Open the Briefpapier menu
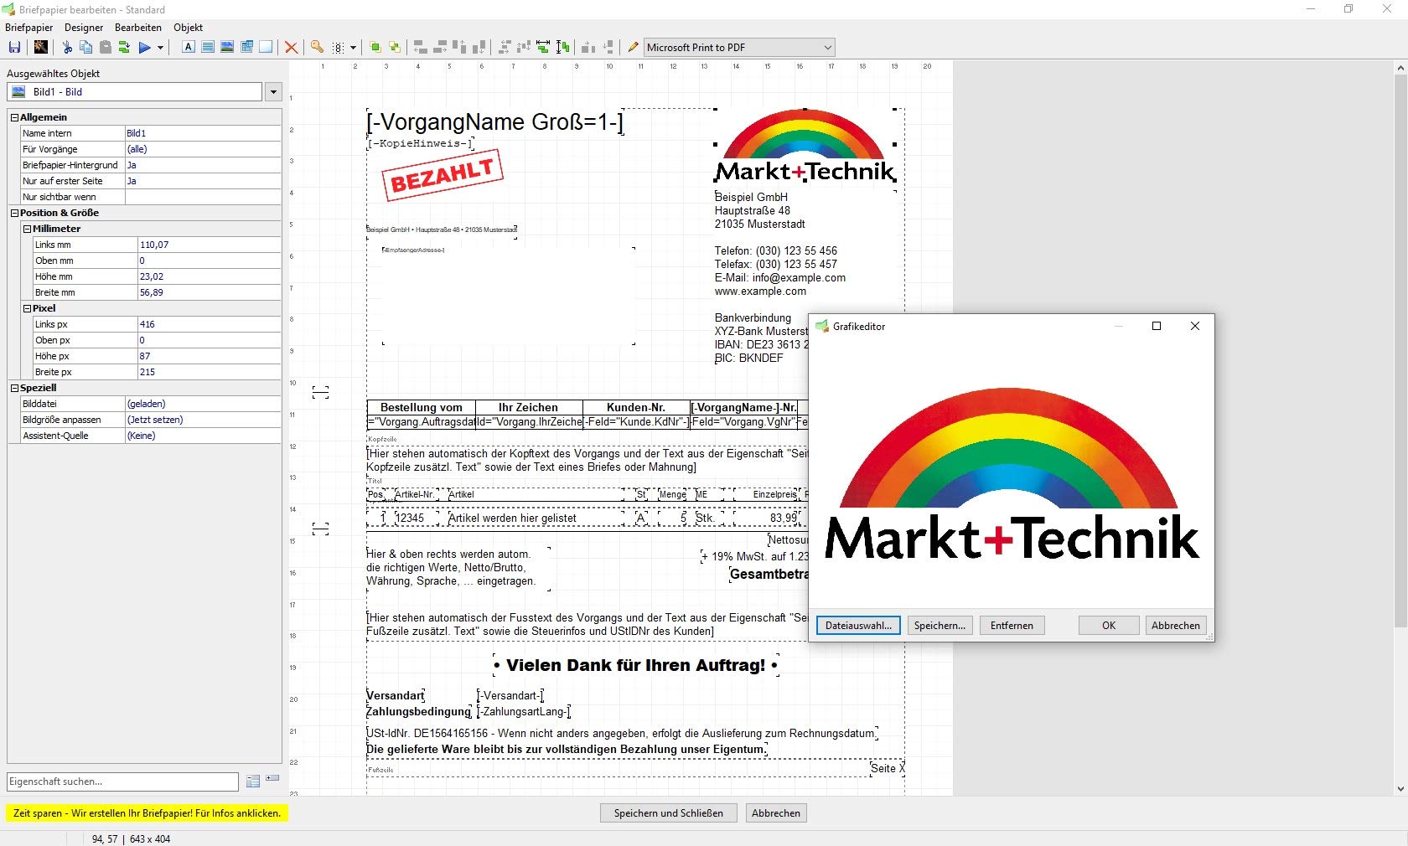The width and height of the screenshot is (1408, 846). 29,28
